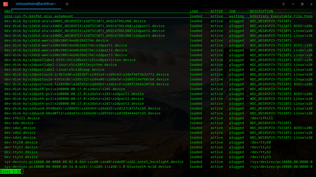Click WDC_WD10SPZX description of dev-sda.device
This screenshot has height=177, width=316.
click(x=271, y=123)
